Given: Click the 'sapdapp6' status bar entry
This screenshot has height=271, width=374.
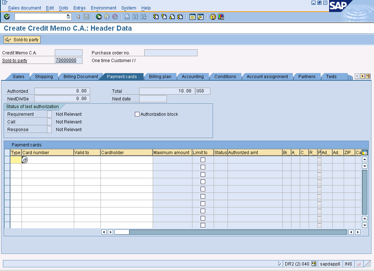Looking at the screenshot, I should click(x=330, y=264).
